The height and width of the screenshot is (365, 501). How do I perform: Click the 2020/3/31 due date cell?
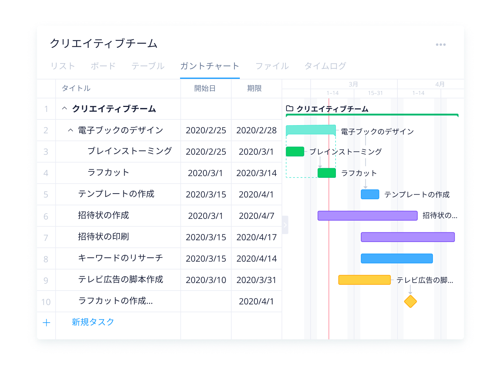point(257,280)
